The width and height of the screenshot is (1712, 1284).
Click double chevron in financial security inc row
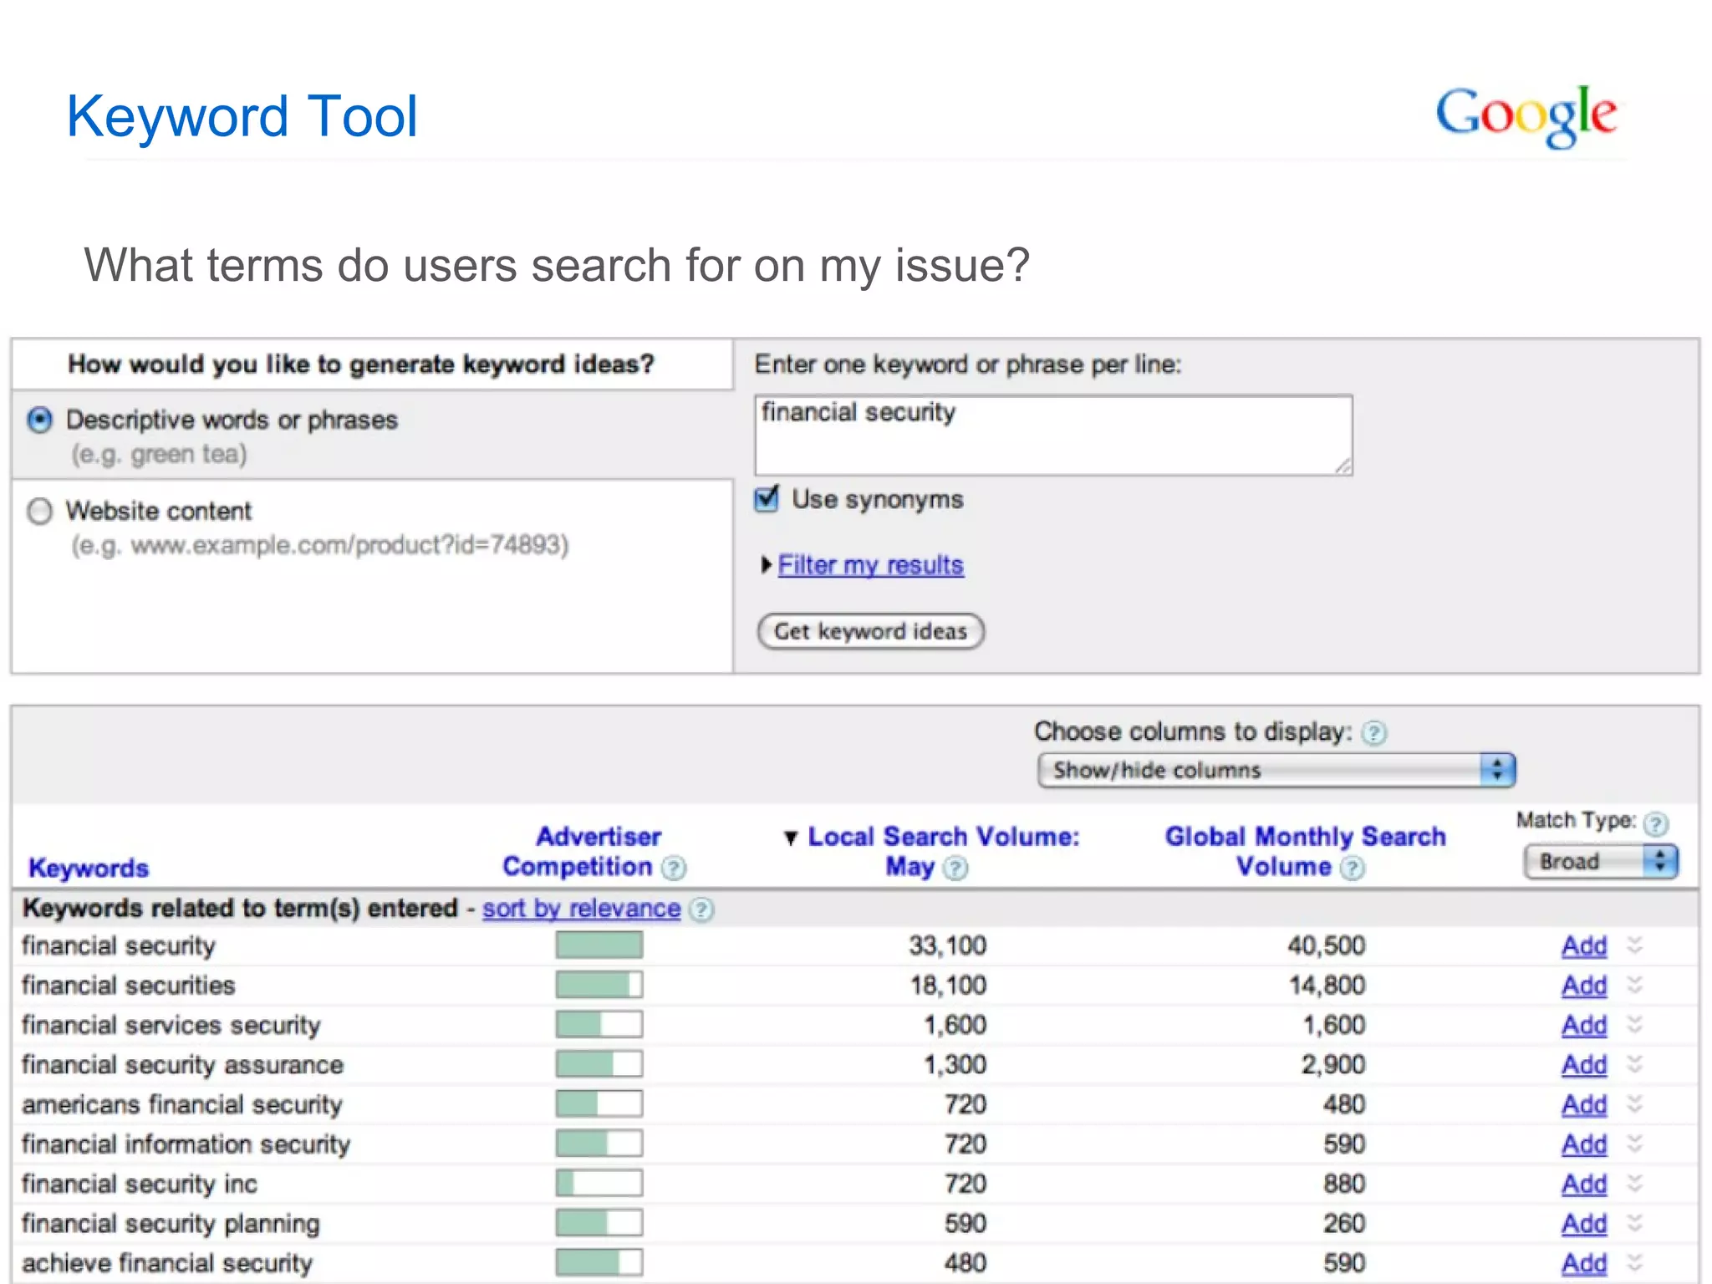point(1635,1184)
